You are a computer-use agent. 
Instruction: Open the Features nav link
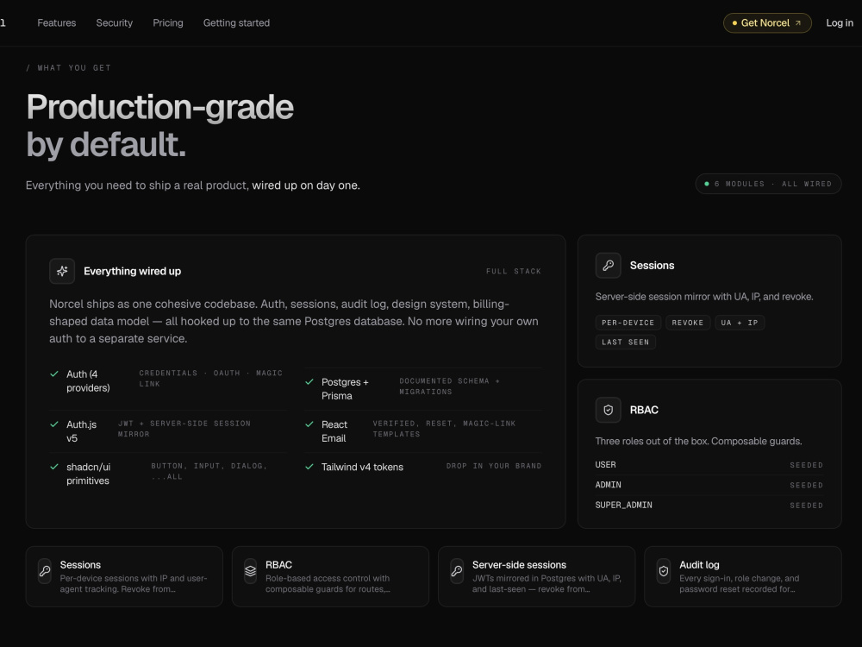57,23
